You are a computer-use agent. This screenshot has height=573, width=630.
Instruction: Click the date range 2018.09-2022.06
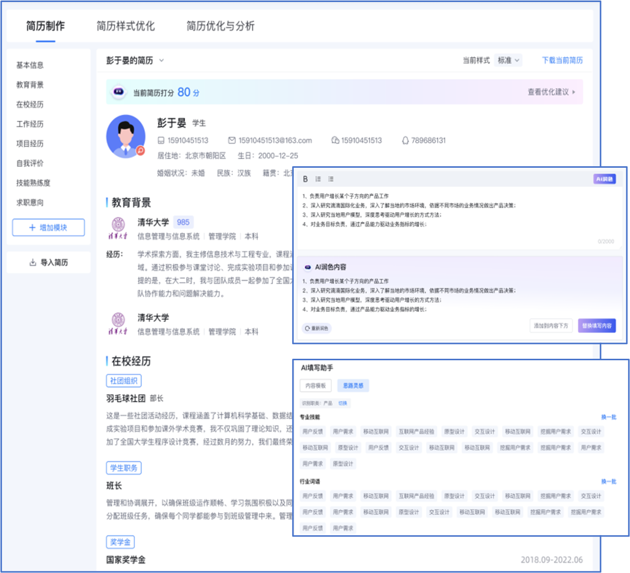click(x=552, y=560)
